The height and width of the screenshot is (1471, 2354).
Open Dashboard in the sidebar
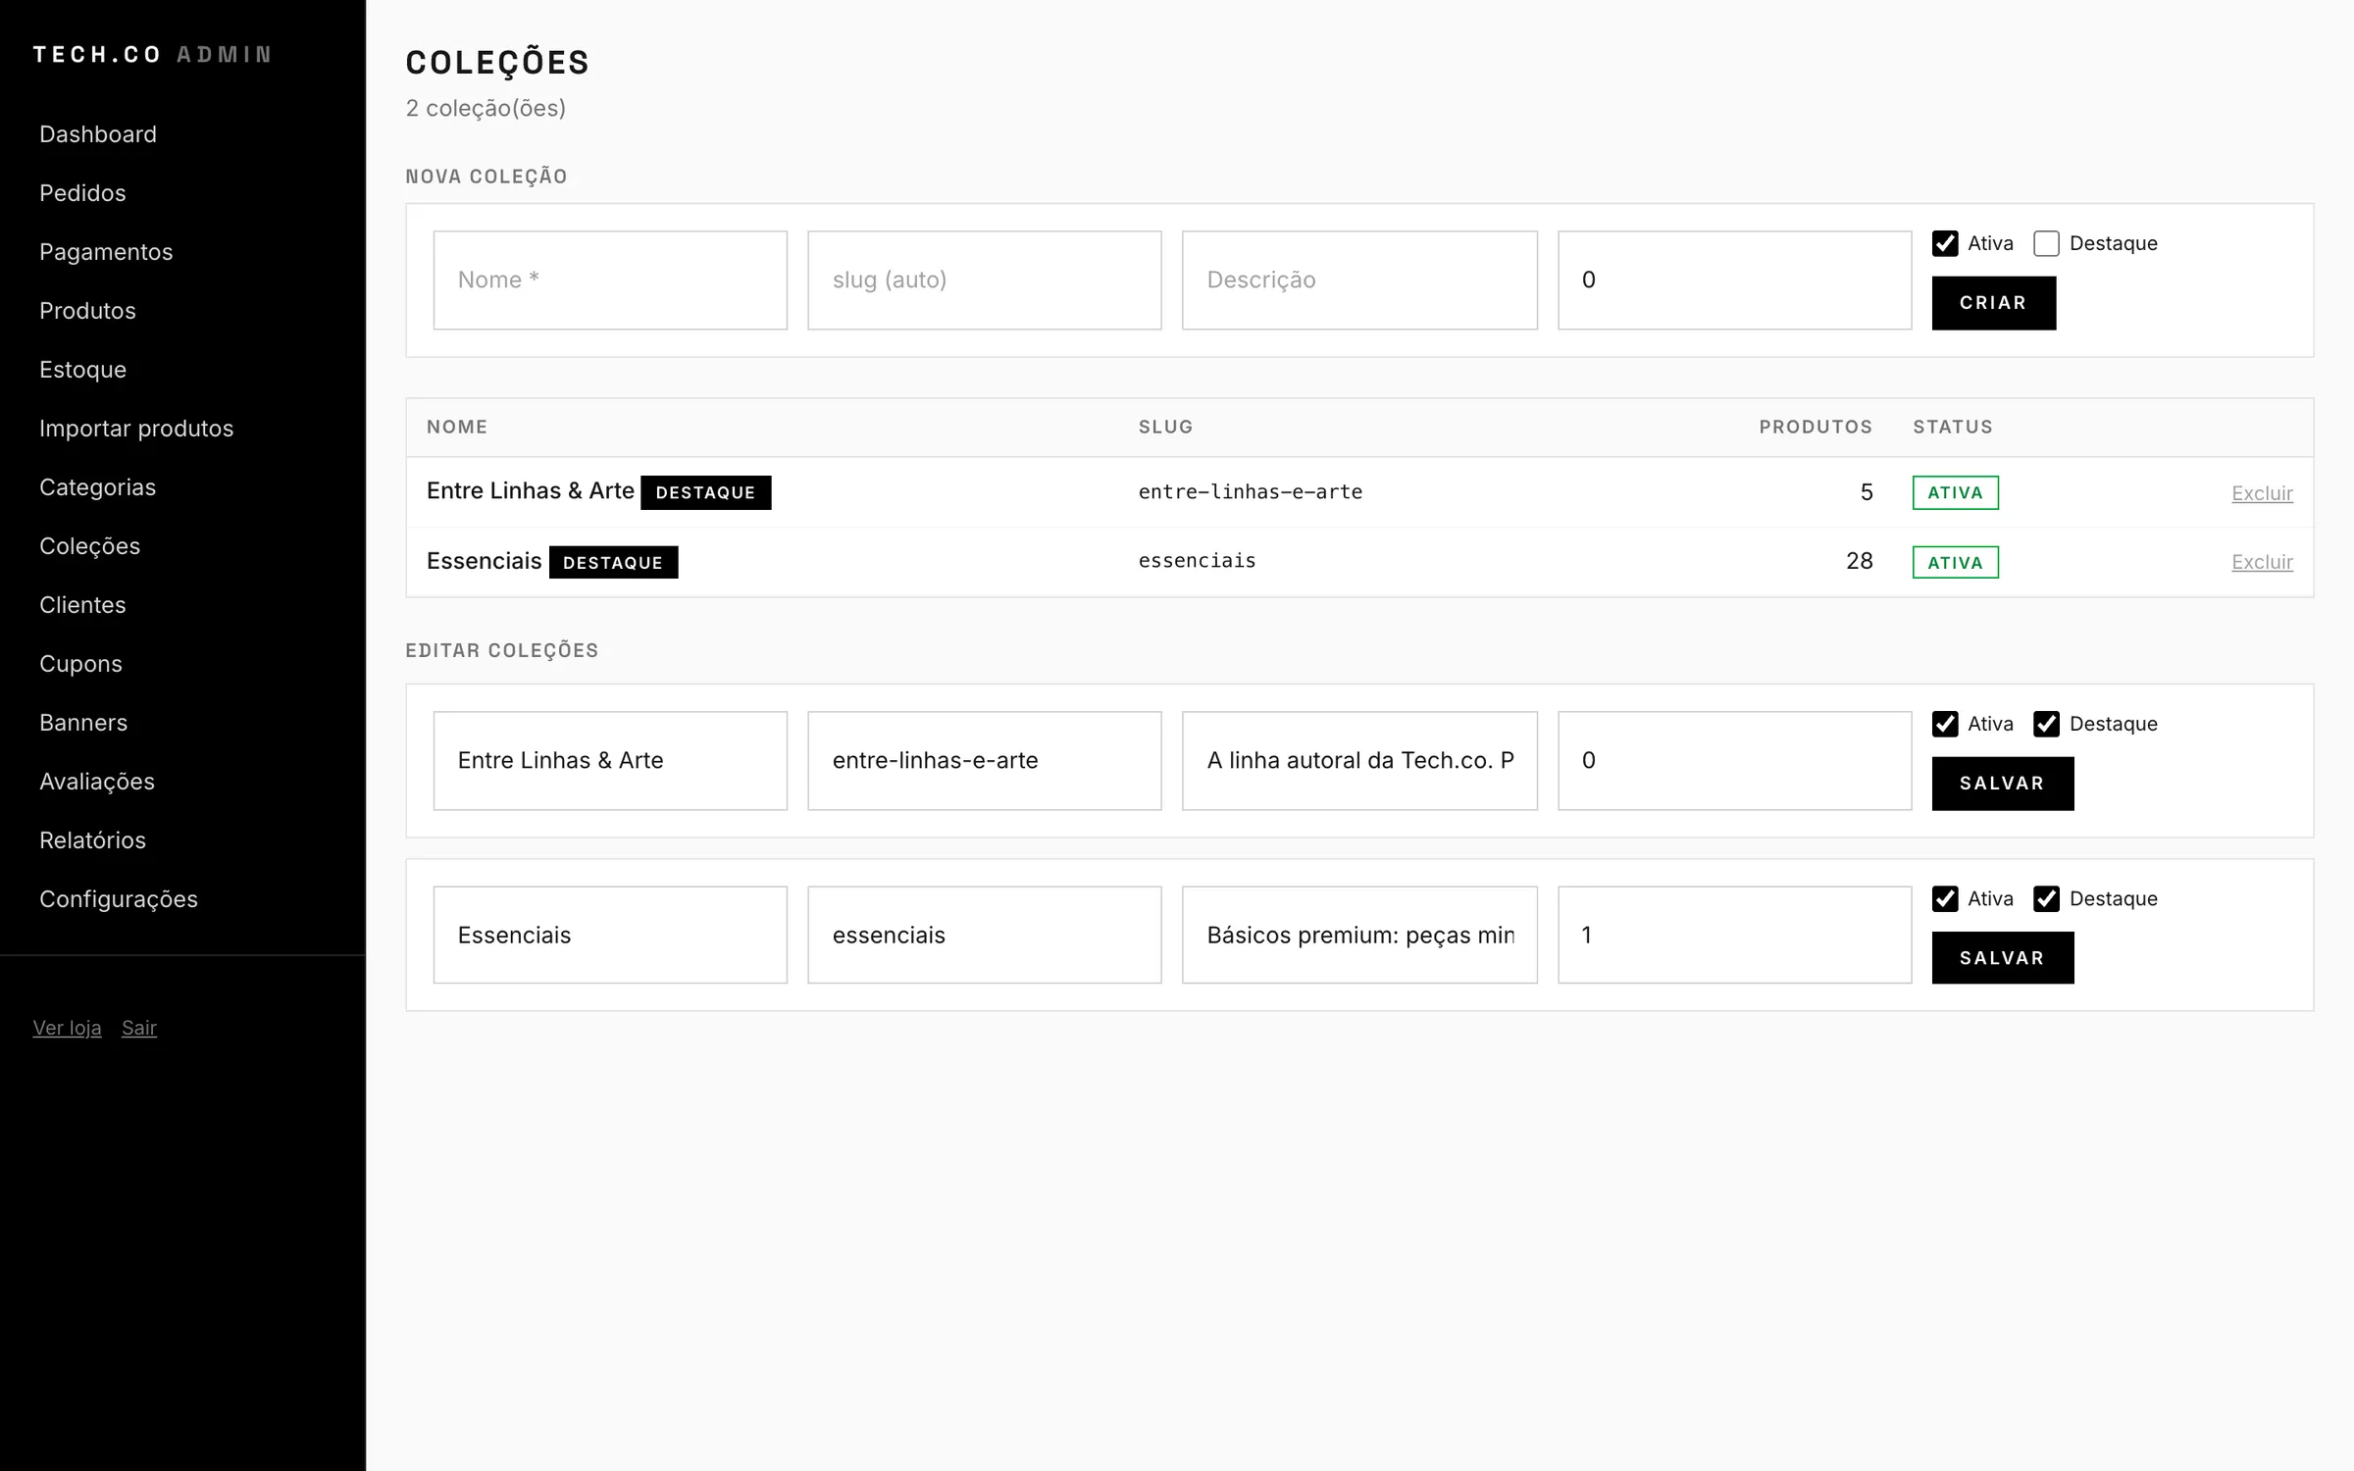tap(98, 134)
